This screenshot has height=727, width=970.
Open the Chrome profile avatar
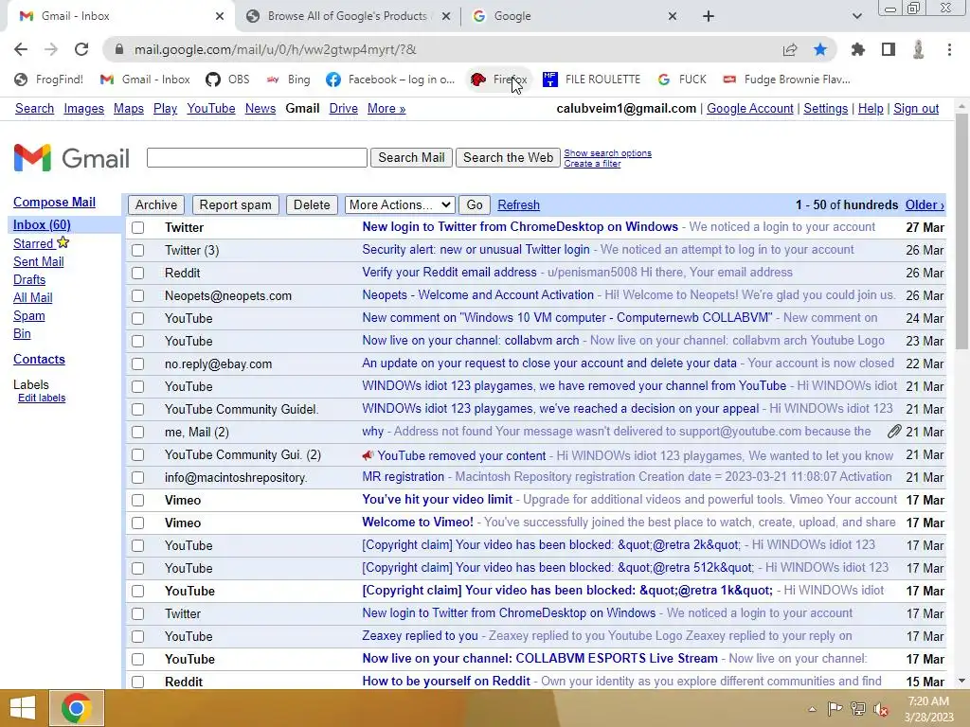pyautogui.click(x=919, y=49)
